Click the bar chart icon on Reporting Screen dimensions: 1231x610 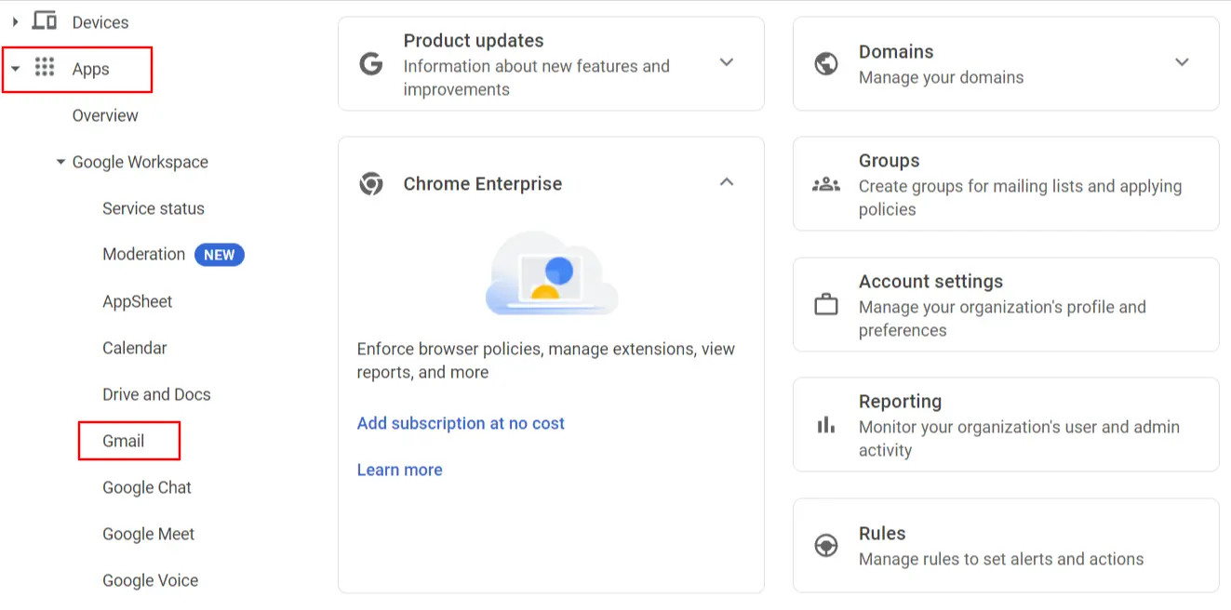pyautogui.click(x=826, y=424)
